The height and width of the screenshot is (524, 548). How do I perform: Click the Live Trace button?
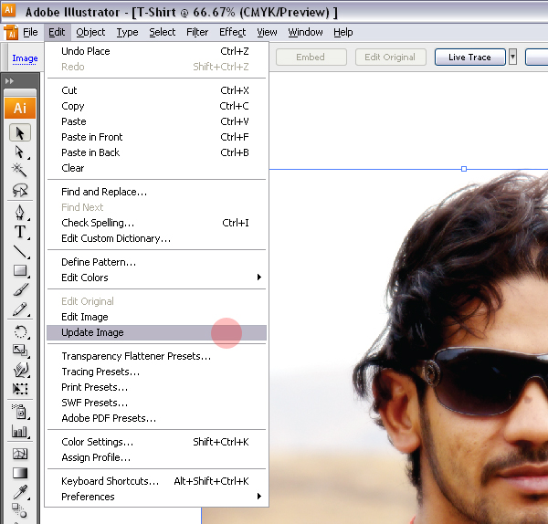[470, 57]
